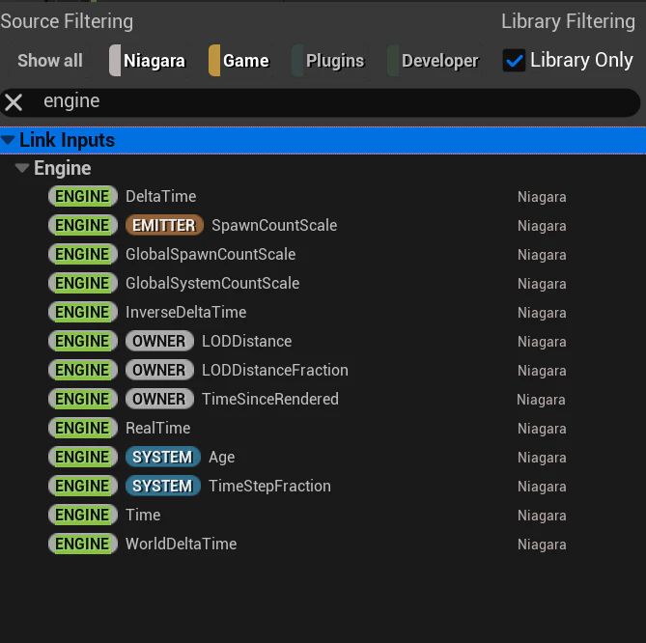
Task: Select the Link Inputs header row
Action: pyautogui.click(x=323, y=140)
